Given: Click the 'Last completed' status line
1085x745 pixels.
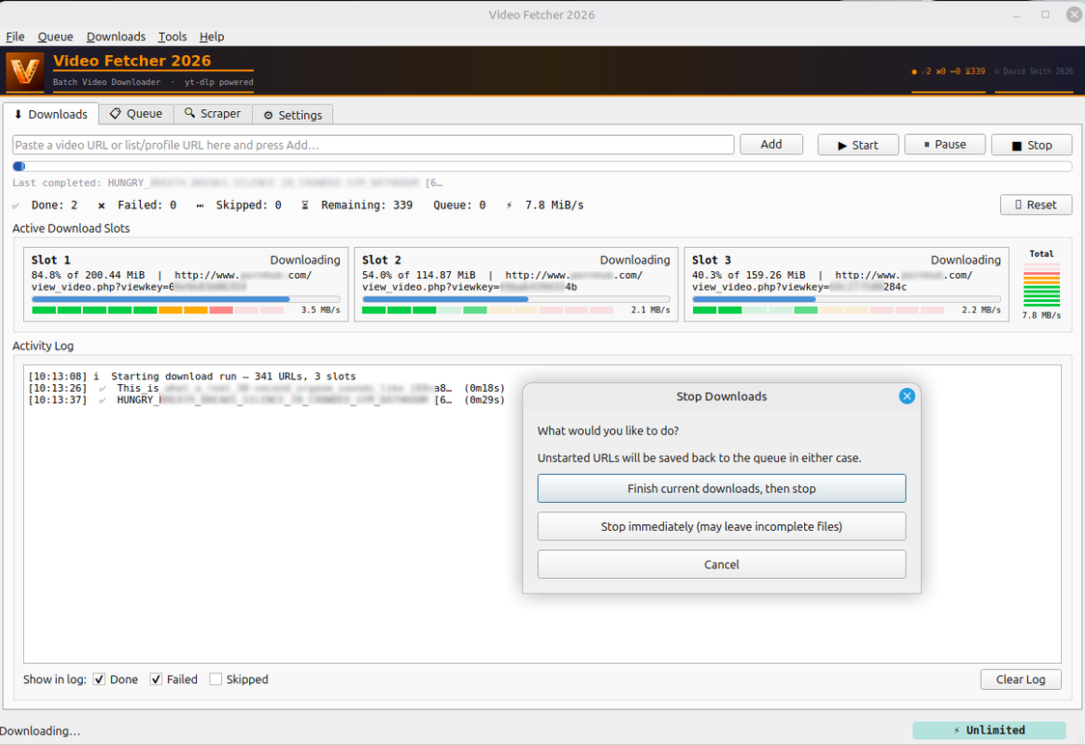Looking at the screenshot, I should 227,182.
